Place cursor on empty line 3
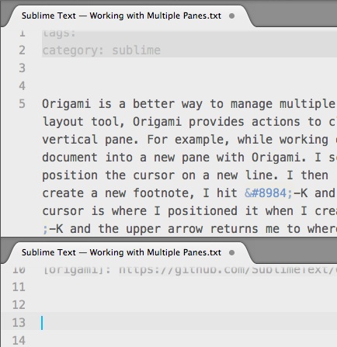The height and width of the screenshot is (347, 337). click(189, 68)
